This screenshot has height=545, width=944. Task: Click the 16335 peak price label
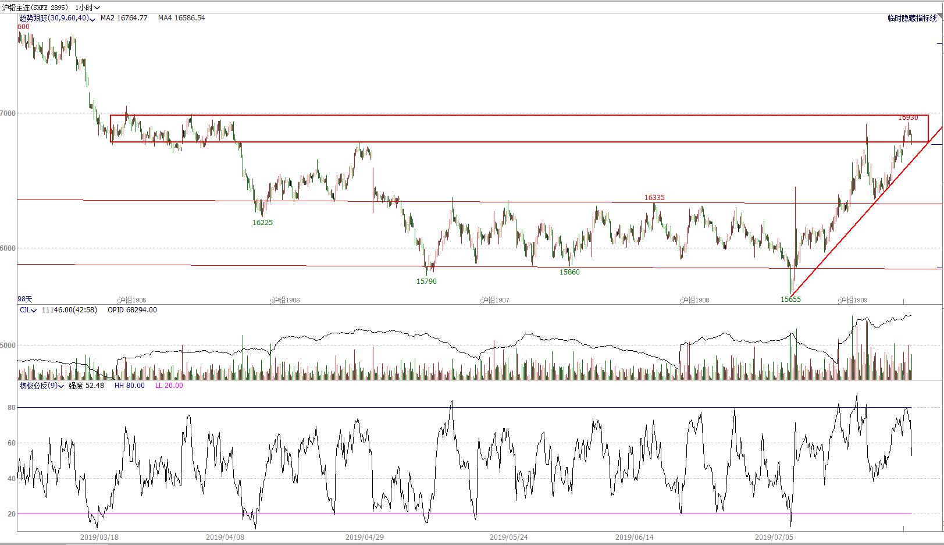[654, 198]
